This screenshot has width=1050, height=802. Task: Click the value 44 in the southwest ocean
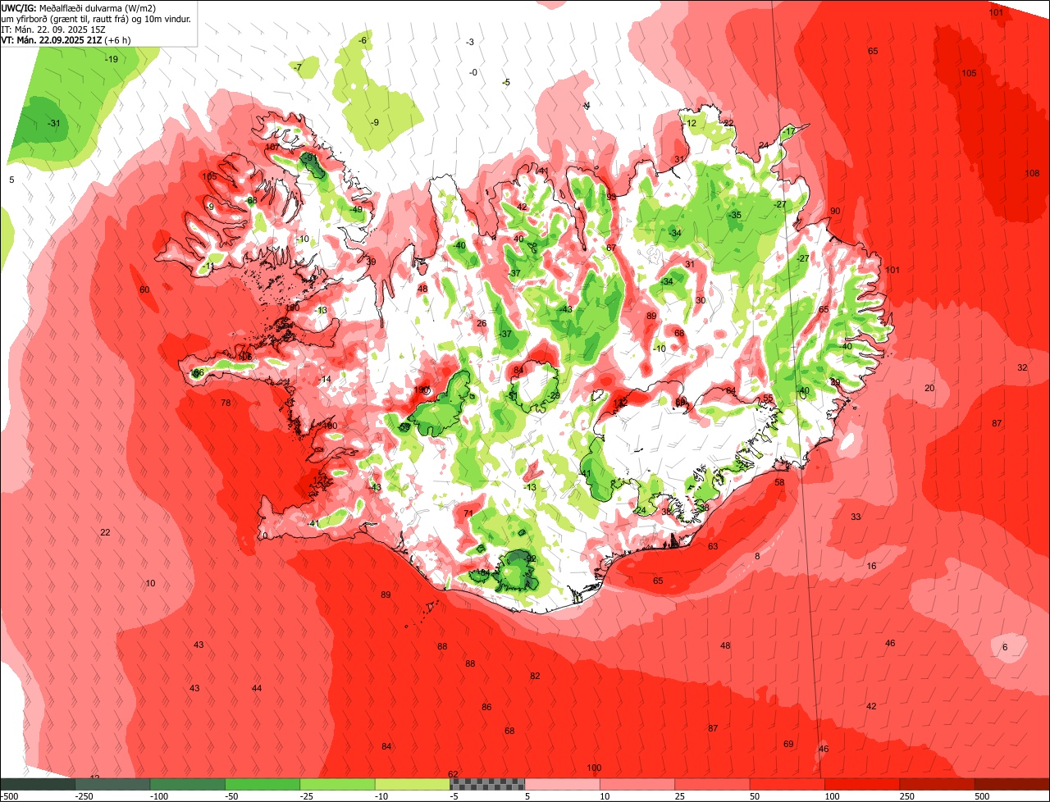pyautogui.click(x=257, y=688)
